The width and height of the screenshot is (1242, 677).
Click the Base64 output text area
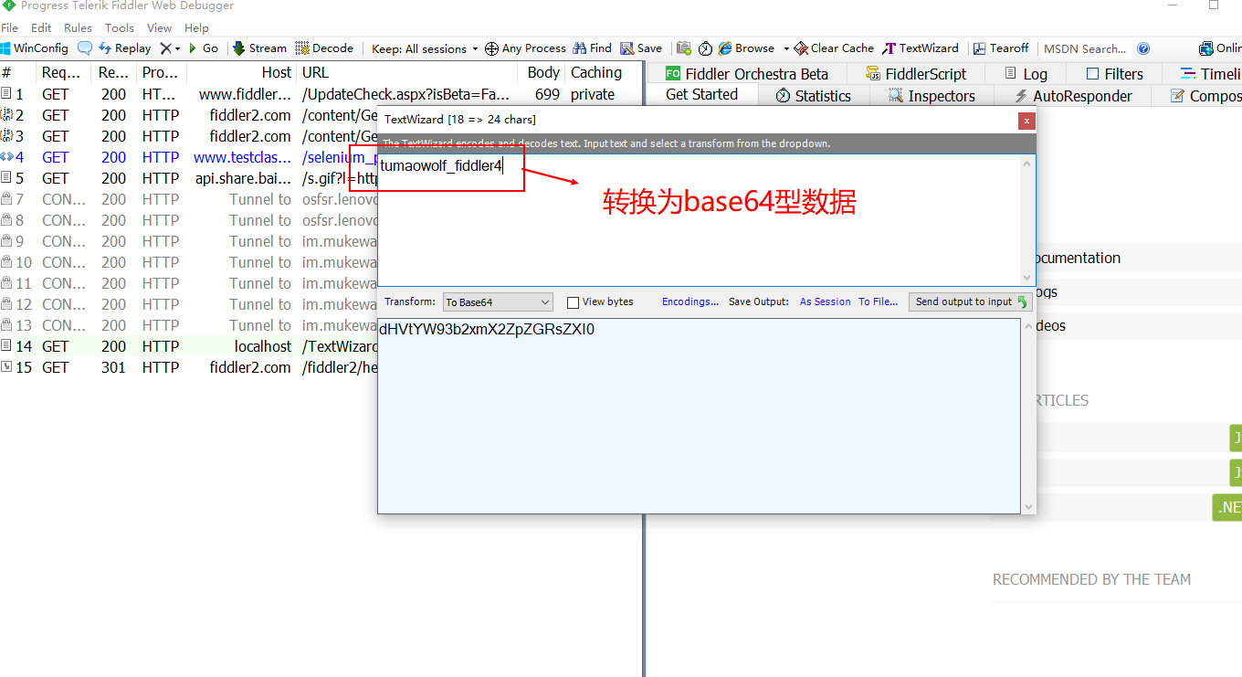pos(700,416)
